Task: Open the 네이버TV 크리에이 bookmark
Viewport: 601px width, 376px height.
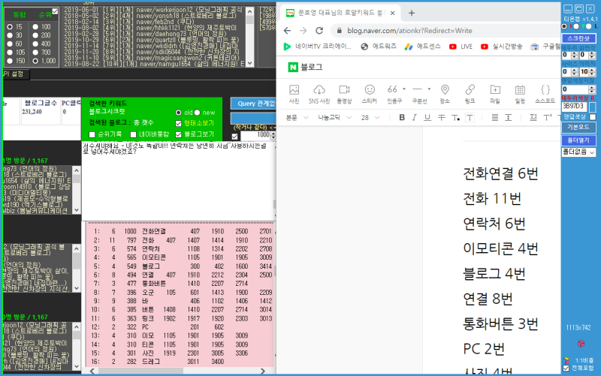Action: coord(317,47)
